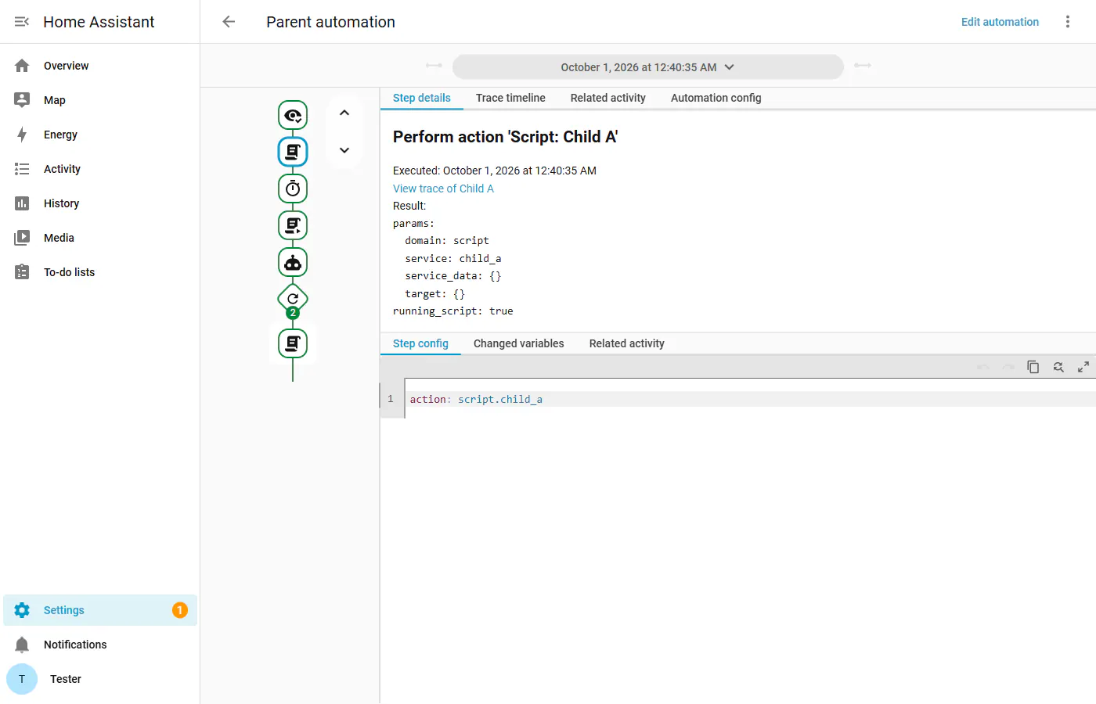
Task: Open History in the sidebar
Action: [x=100, y=203]
